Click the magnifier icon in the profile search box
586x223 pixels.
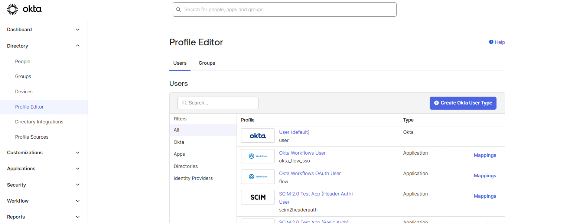click(x=185, y=103)
